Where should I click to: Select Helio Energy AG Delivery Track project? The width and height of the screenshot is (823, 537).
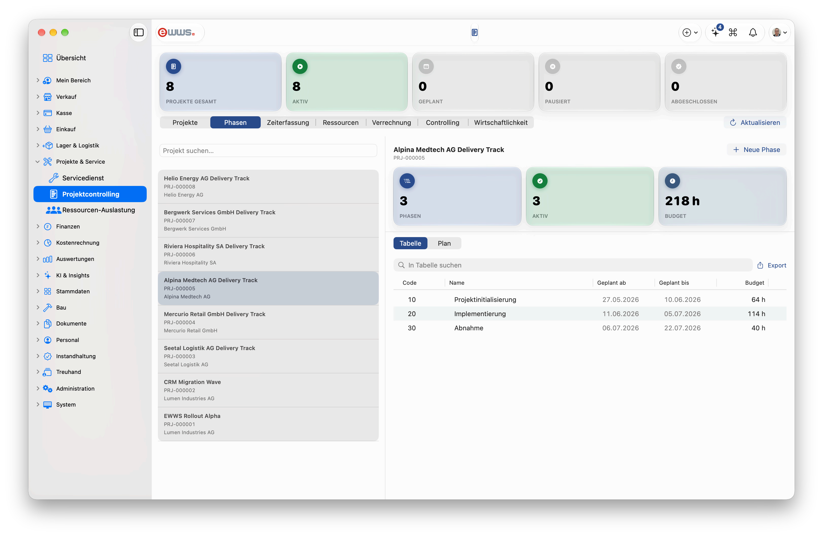(x=268, y=186)
